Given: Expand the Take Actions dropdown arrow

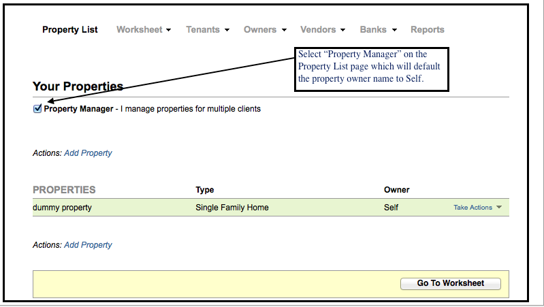Looking at the screenshot, I should (x=499, y=207).
